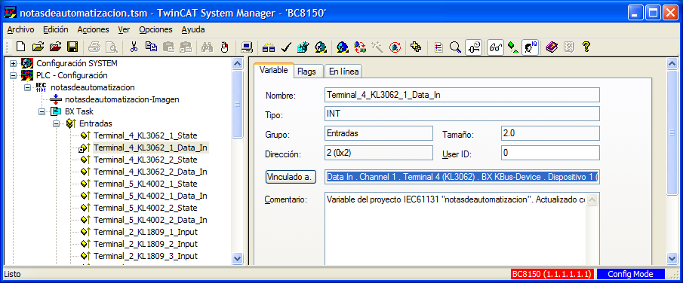This screenshot has height=283, width=683.
Task: Toggle the IQ head toolbar button
Action: [x=530, y=47]
